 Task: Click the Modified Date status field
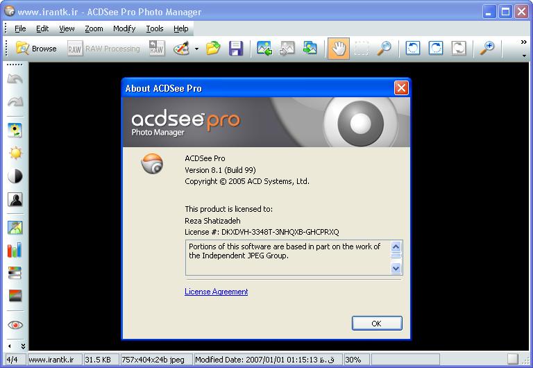point(268,360)
